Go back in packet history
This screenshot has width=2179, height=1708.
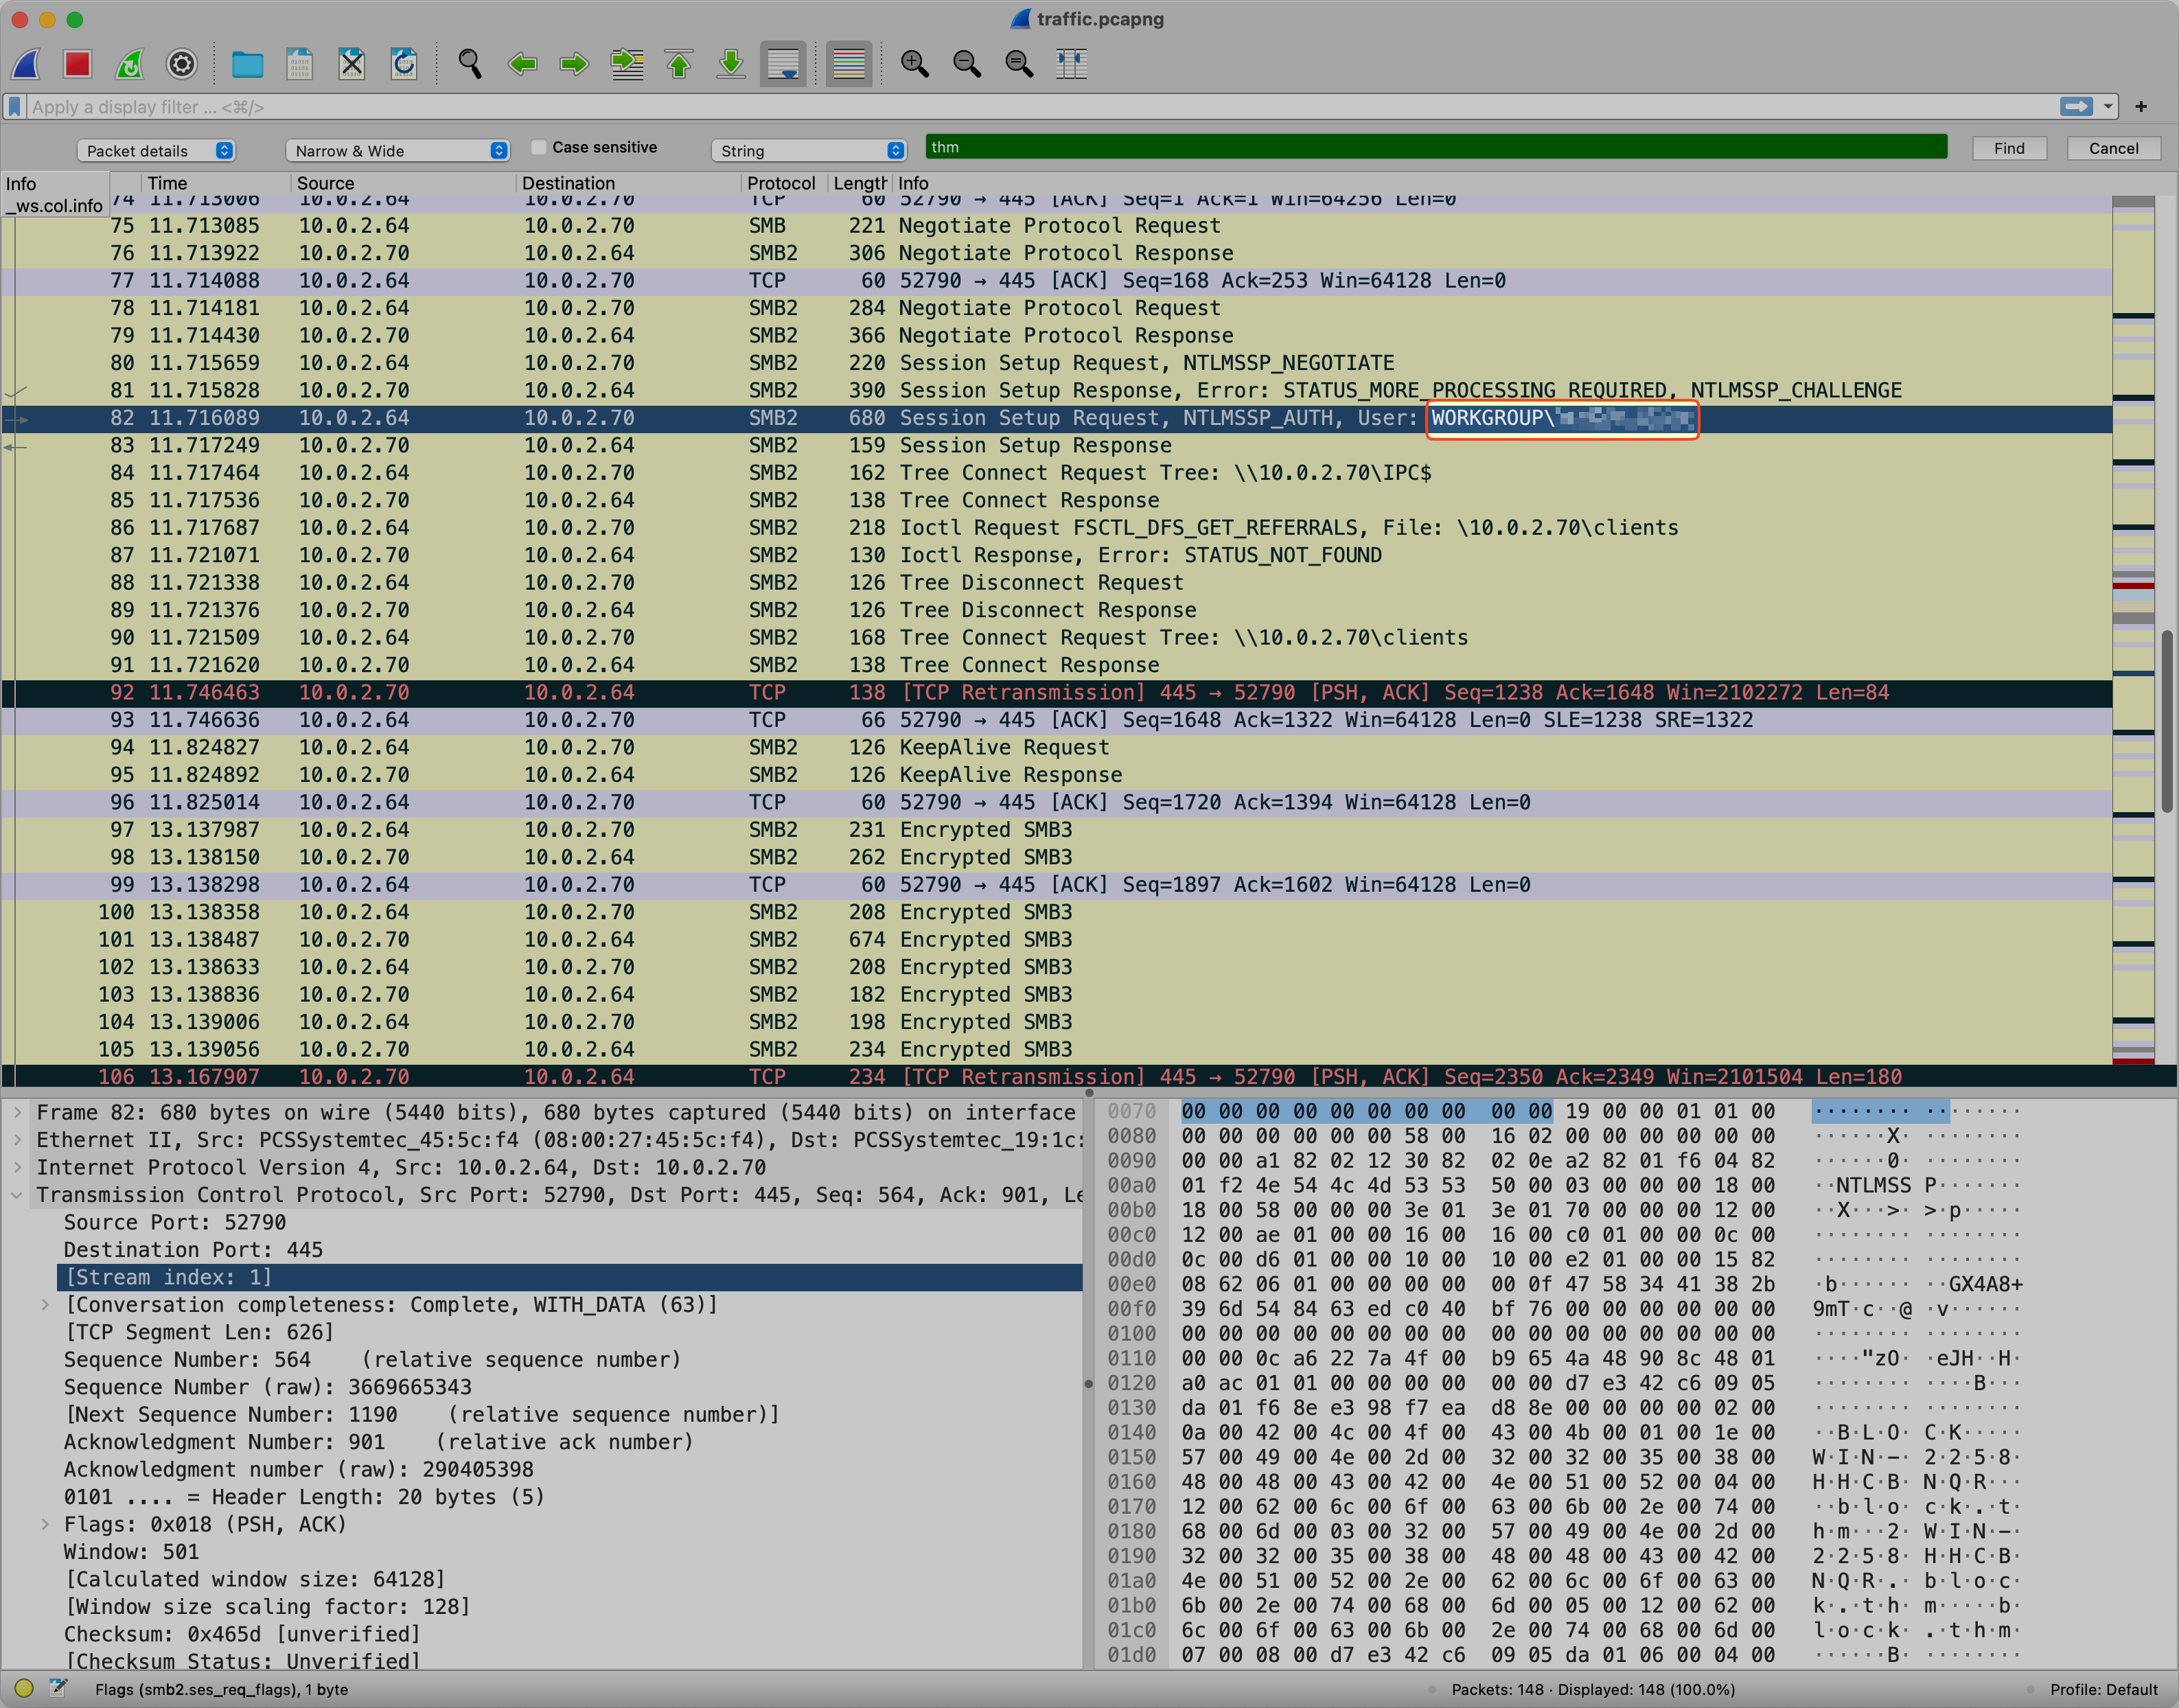(522, 64)
